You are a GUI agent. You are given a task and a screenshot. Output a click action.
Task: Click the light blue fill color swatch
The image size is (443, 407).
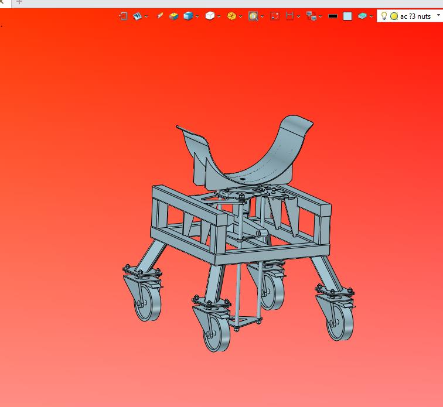pos(347,16)
